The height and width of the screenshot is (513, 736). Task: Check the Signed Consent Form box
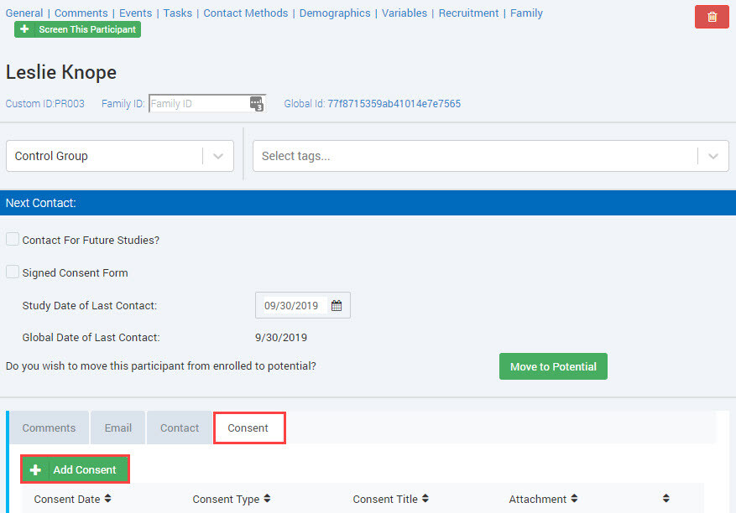point(13,272)
